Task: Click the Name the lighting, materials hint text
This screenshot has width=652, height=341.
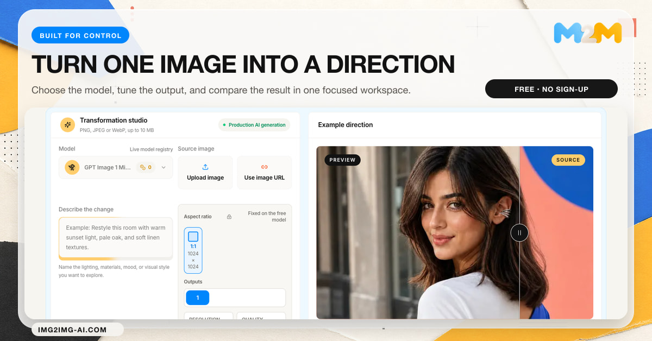Action: point(114,271)
